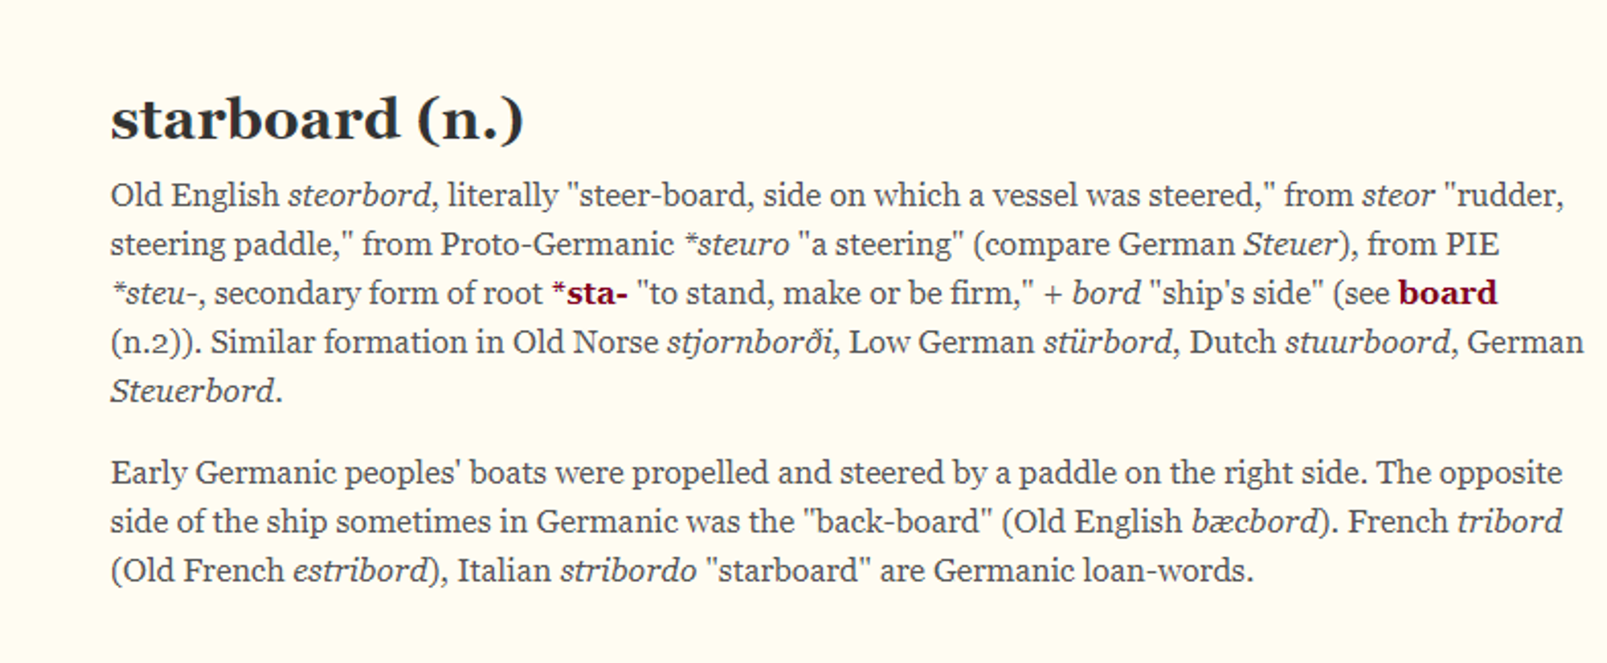Click the French word 'tribord'
Image resolution: width=1607 pixels, height=663 pixels.
click(x=1510, y=522)
